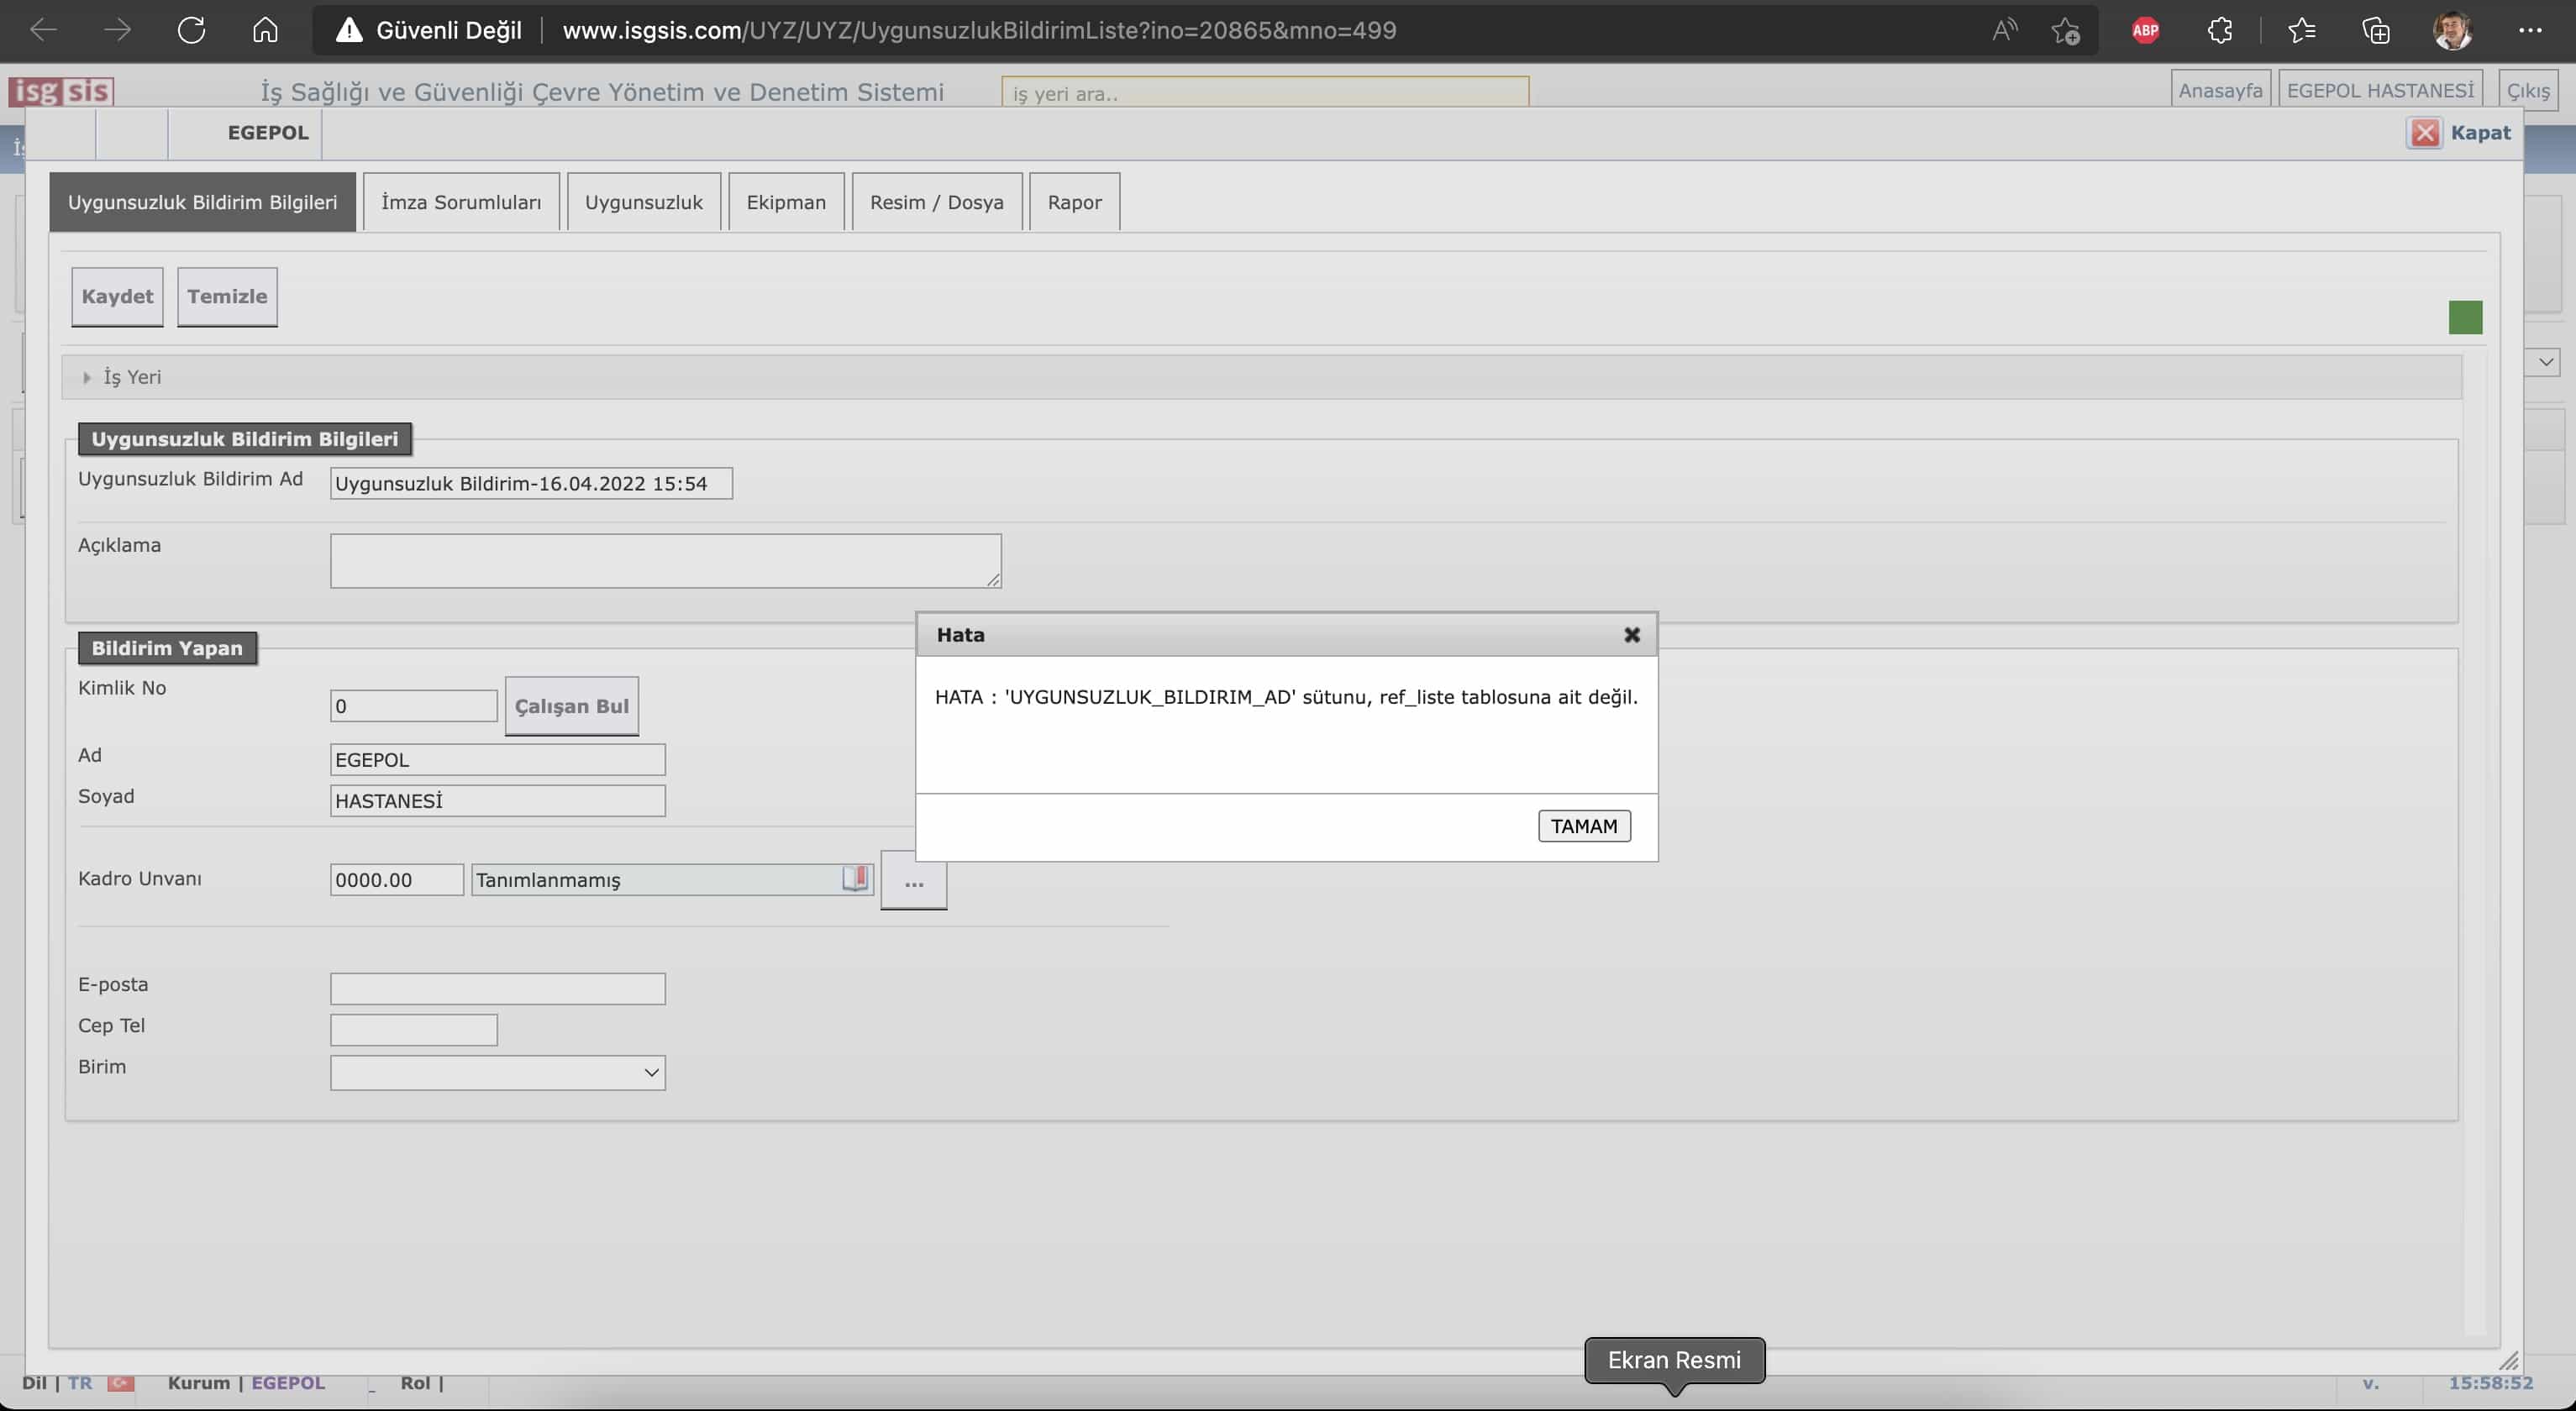Open the browser collections icon
2576x1411 pixels.
(x=2375, y=30)
